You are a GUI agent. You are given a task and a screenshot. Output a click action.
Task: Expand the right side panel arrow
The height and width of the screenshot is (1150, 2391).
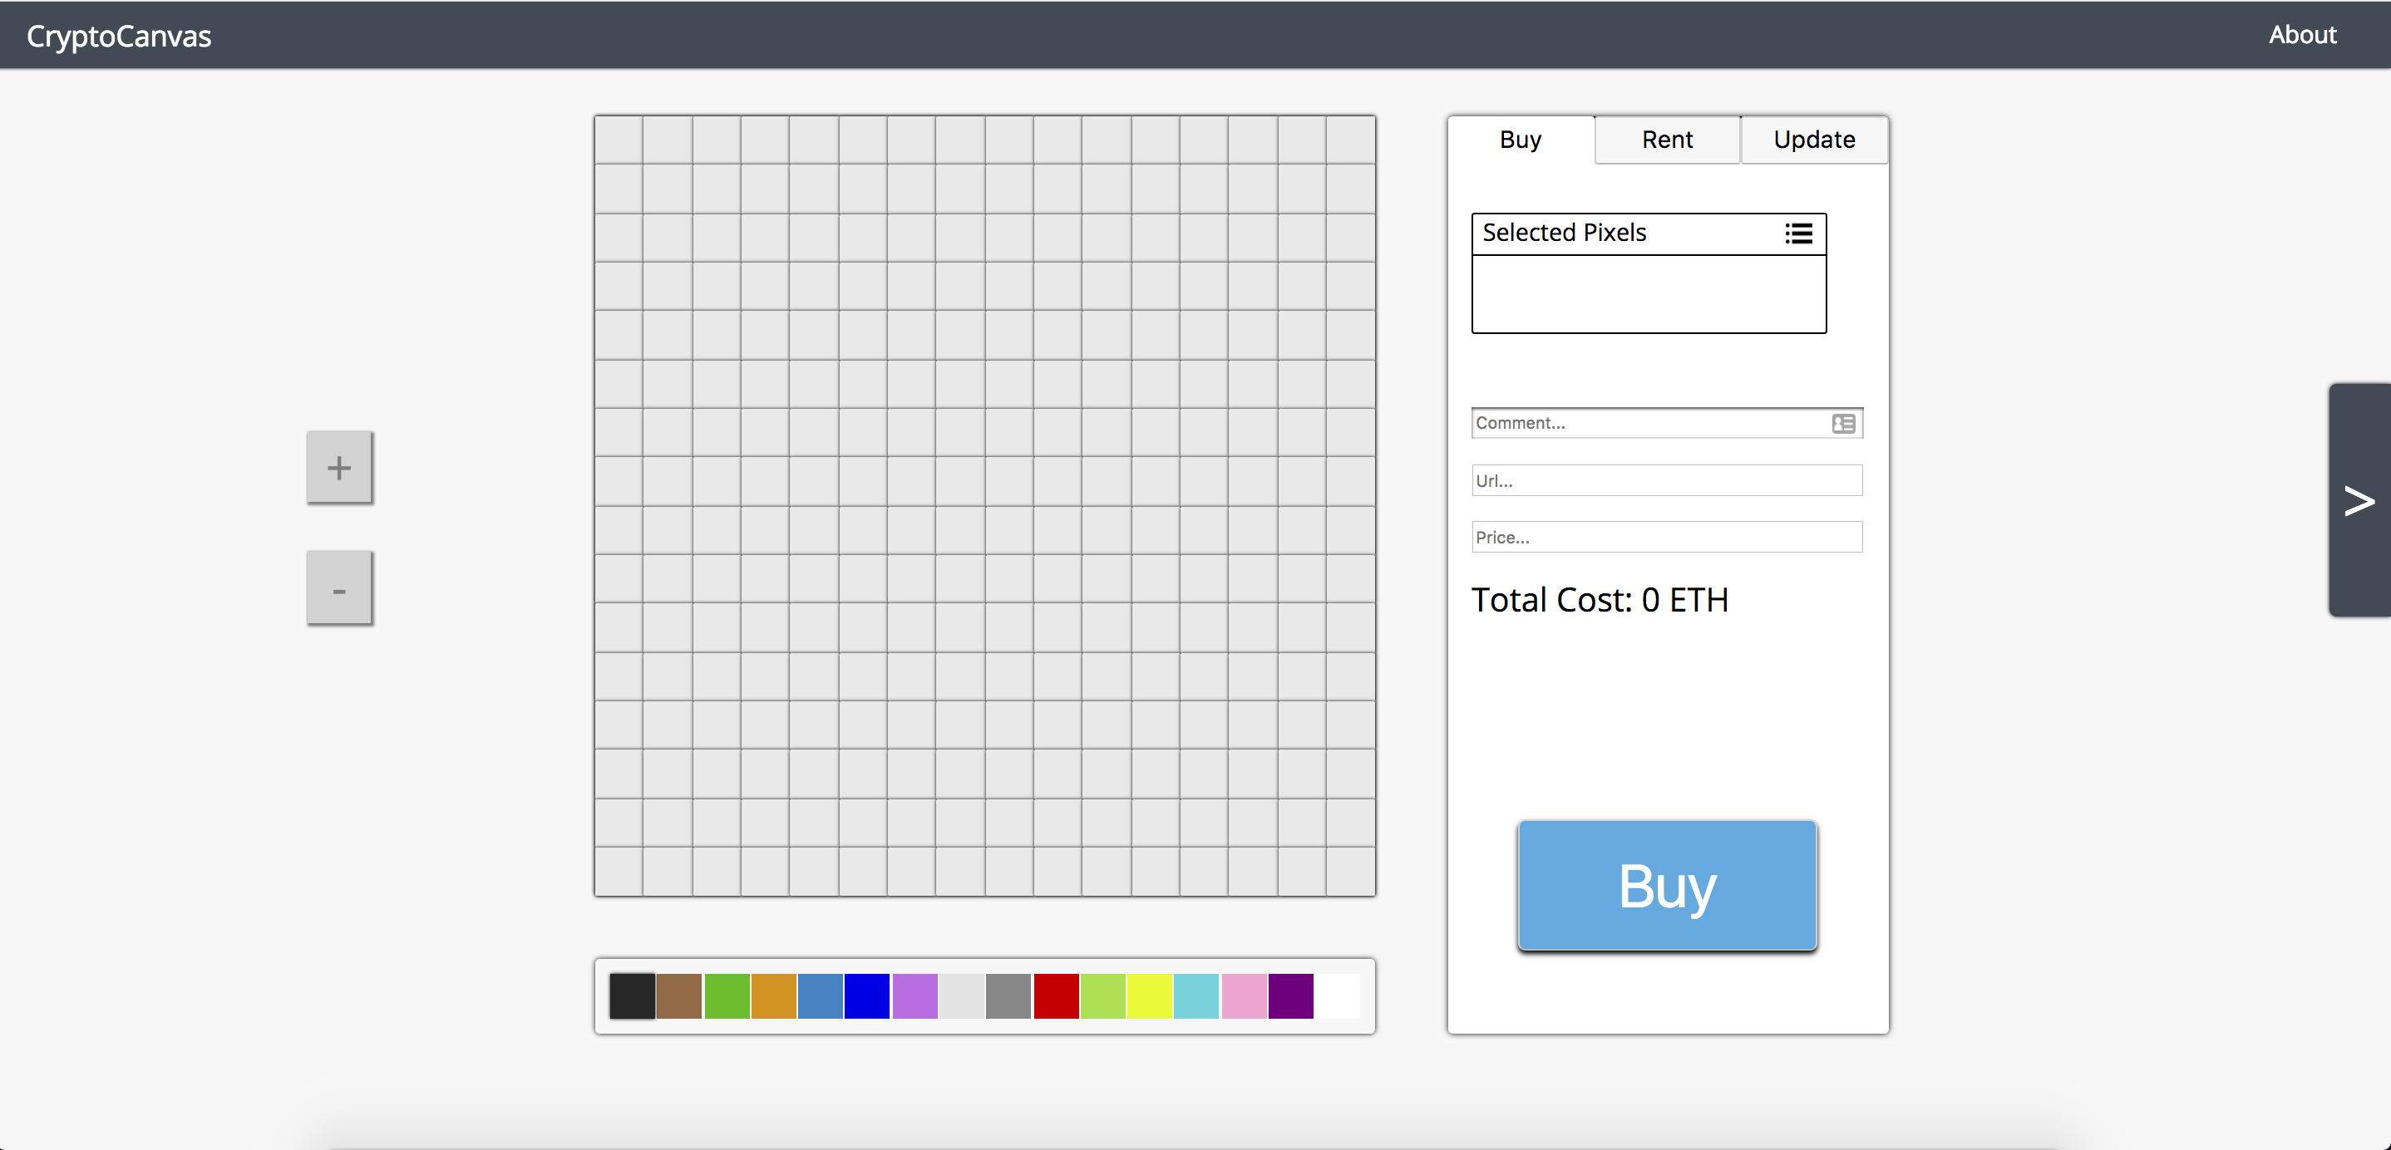tap(2359, 501)
